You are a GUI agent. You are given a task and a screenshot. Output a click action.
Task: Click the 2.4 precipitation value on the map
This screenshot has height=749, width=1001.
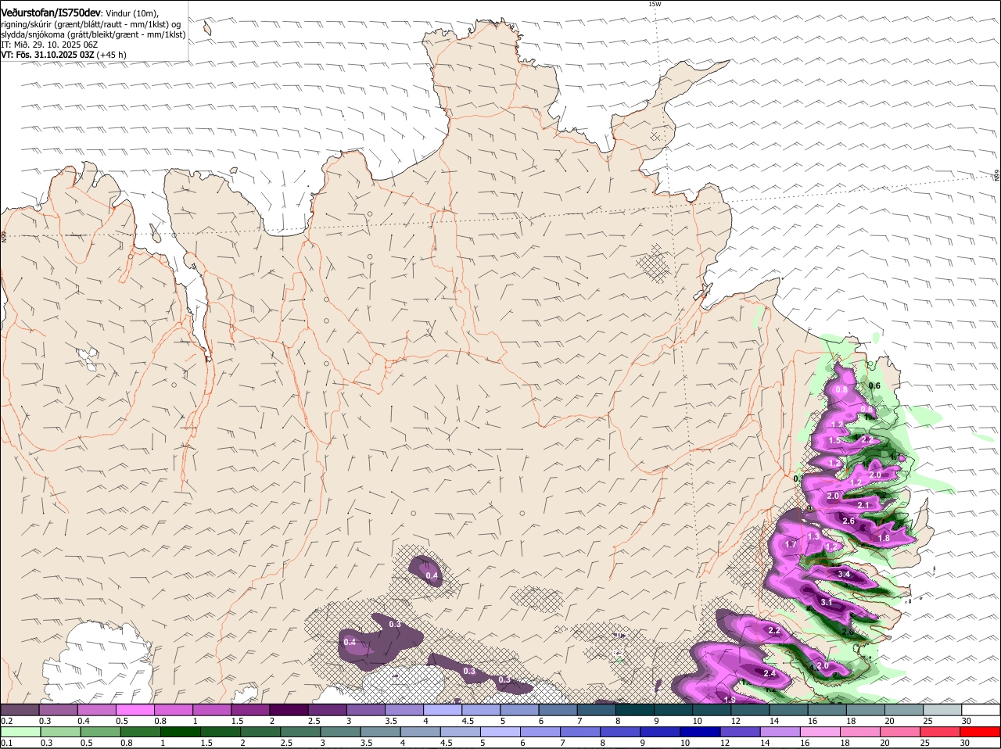tap(770, 673)
